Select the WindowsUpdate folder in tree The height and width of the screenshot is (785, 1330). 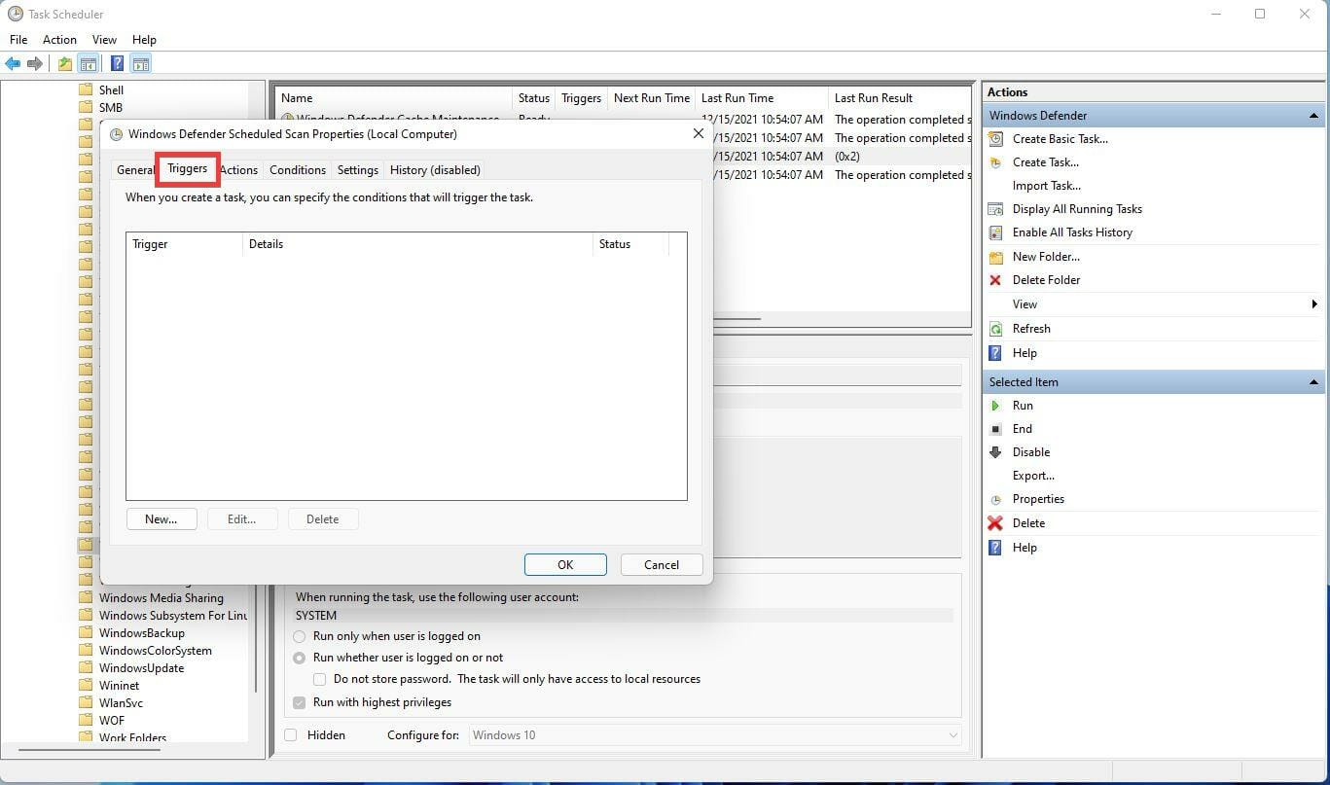[x=141, y=668]
